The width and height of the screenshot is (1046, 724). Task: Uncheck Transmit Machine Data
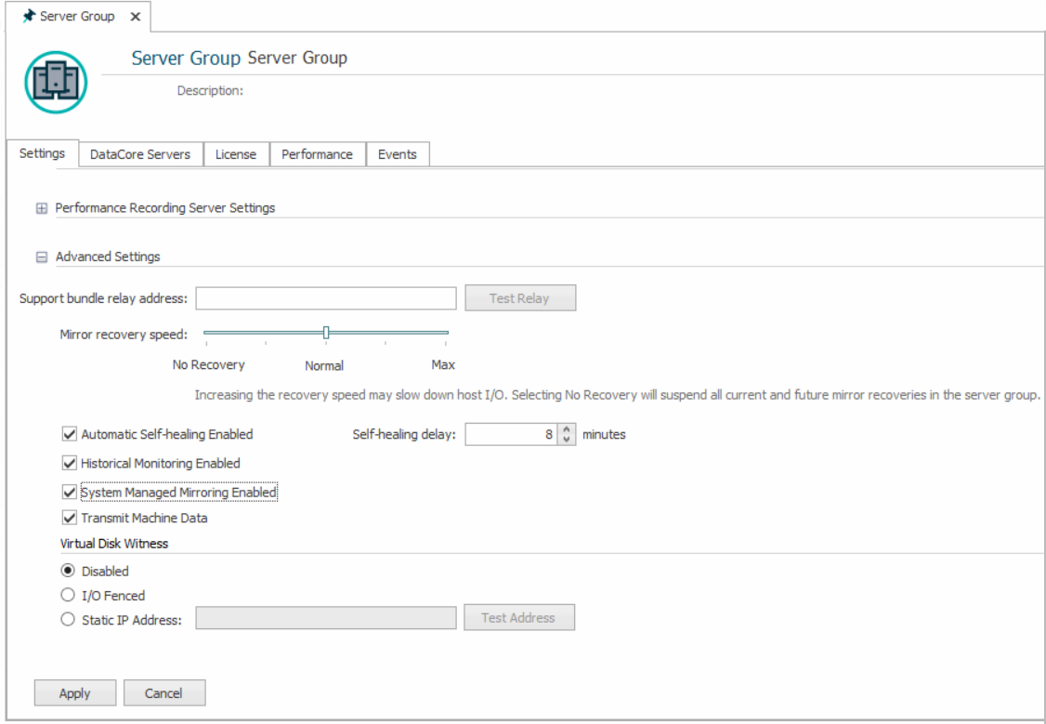(x=69, y=519)
